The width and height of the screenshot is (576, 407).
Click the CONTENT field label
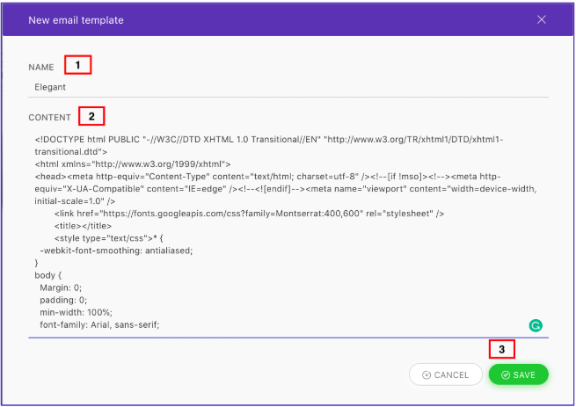tap(49, 117)
